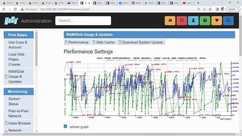Switch to the YouTube Live tab
242x136 pixels.
point(188,3)
